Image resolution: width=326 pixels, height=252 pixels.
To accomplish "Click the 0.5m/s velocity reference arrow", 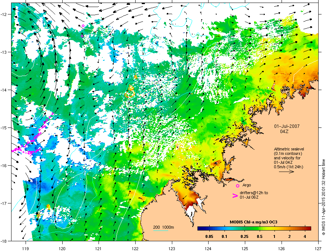I will click(286, 172).
